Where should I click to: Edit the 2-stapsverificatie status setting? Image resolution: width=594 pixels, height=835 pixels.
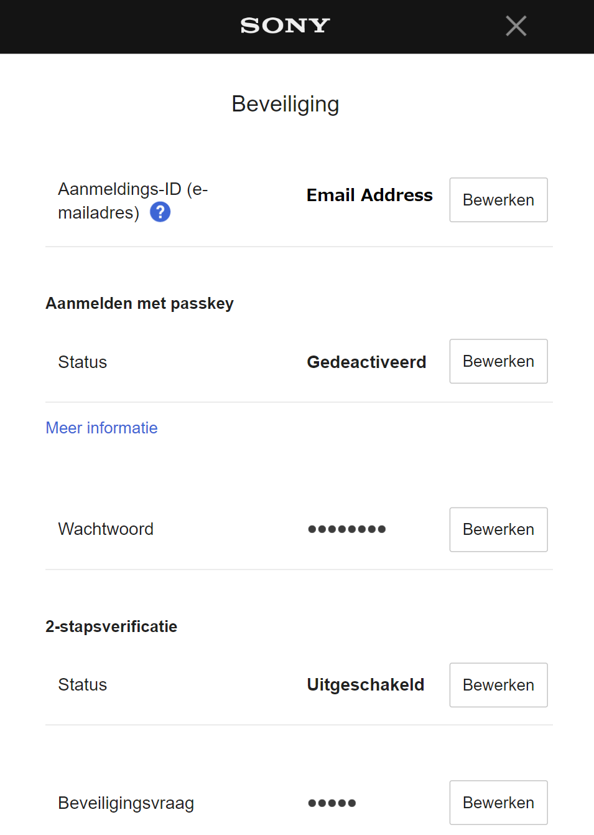[498, 685]
